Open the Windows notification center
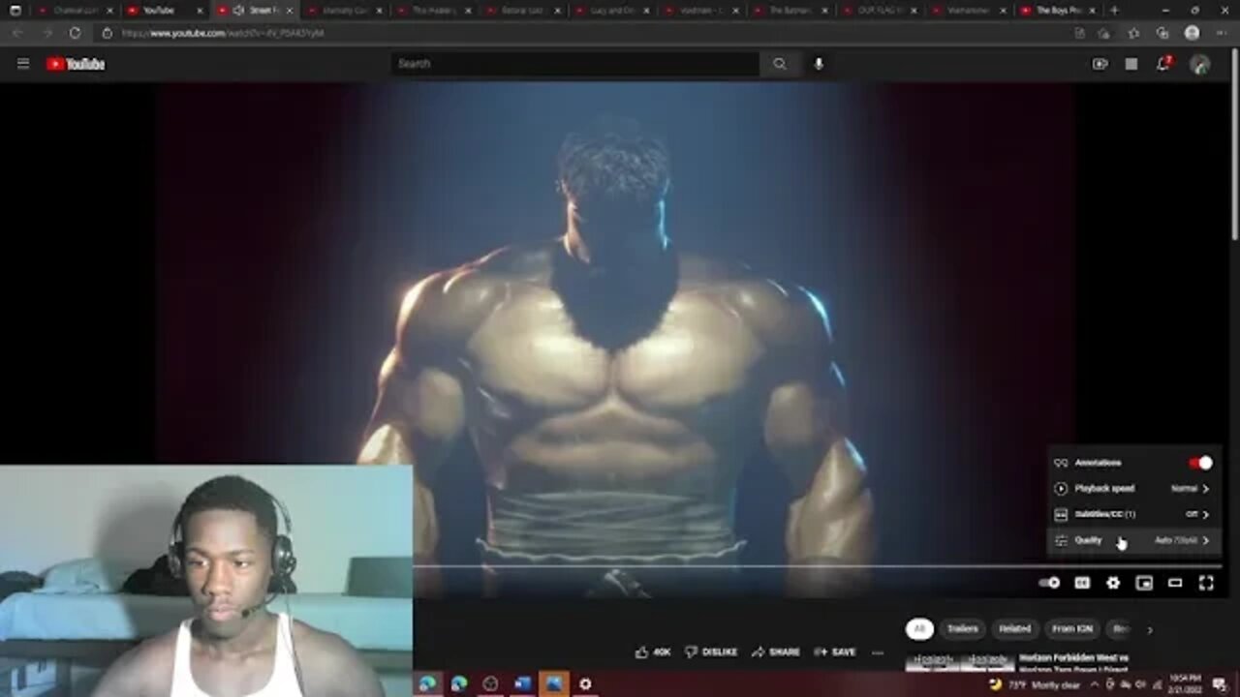Image resolution: width=1240 pixels, height=697 pixels. [1220, 684]
